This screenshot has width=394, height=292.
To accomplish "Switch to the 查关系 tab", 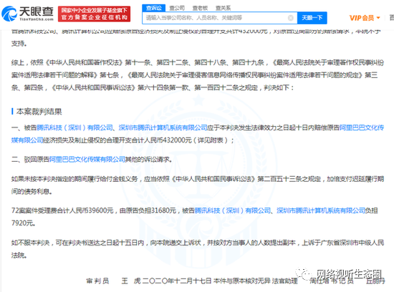I will click(223, 8).
